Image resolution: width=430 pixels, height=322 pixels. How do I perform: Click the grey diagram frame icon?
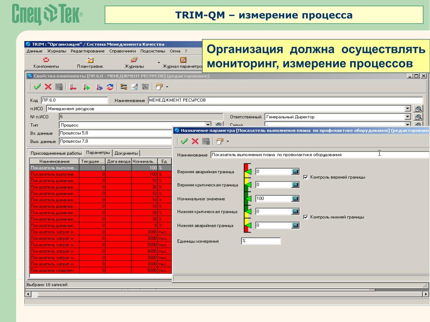click(145, 87)
